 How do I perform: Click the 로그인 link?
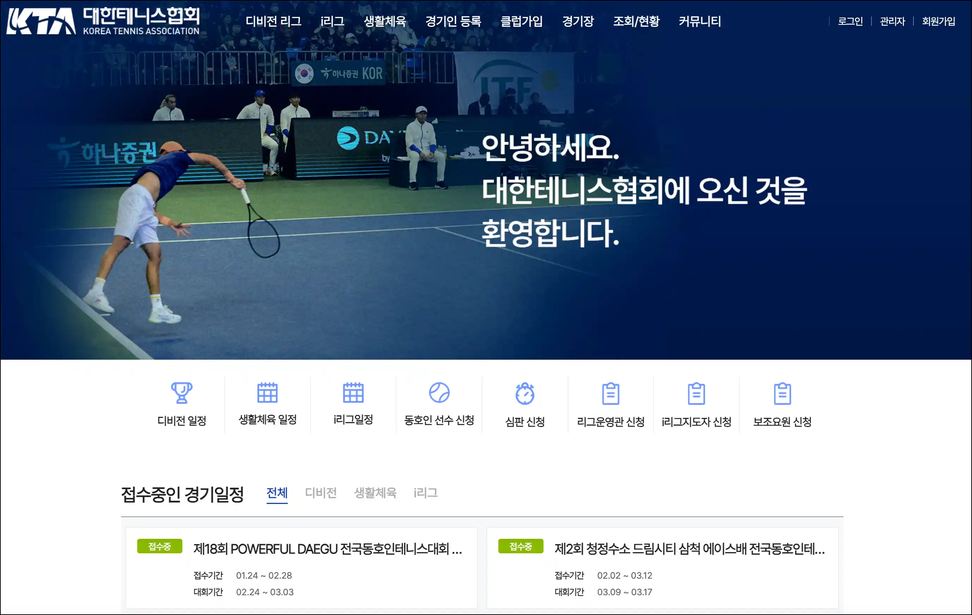click(850, 21)
